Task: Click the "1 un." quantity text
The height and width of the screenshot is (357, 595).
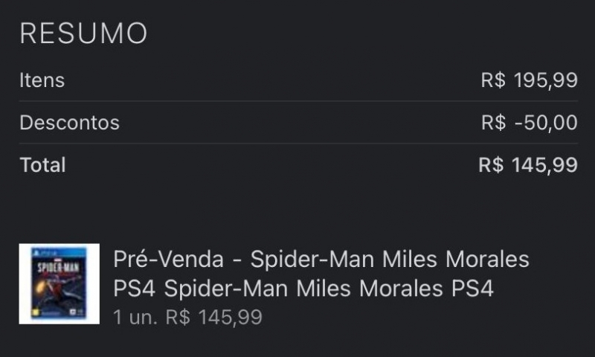Action: coord(135,318)
